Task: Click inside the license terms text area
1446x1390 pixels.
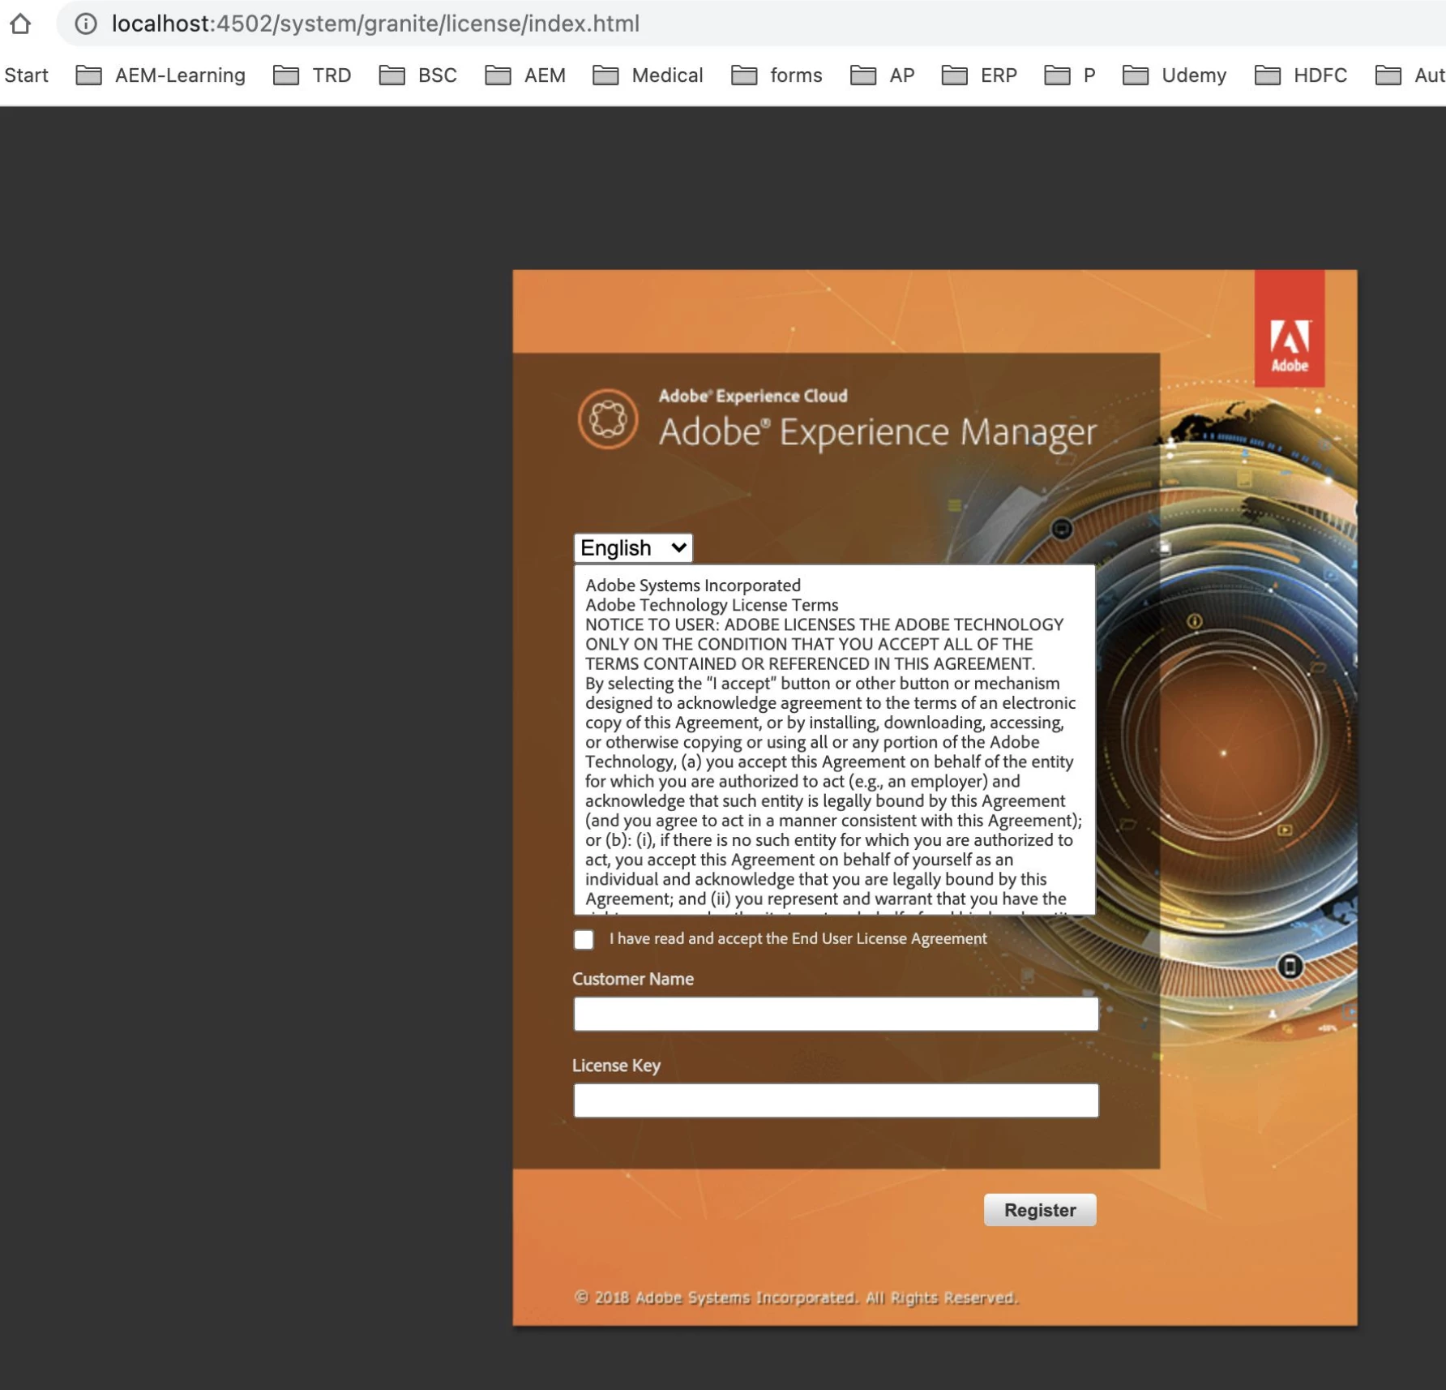Action: click(x=835, y=740)
